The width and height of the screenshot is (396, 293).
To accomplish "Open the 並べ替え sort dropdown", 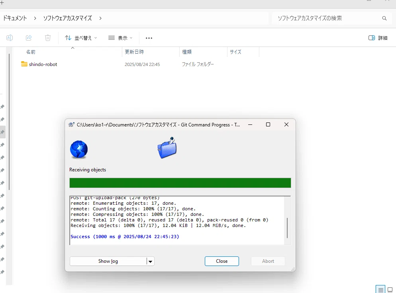I will (x=81, y=38).
